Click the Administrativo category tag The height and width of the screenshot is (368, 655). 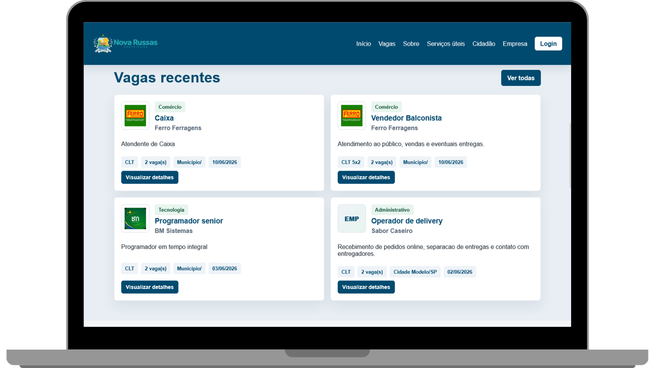(392, 210)
